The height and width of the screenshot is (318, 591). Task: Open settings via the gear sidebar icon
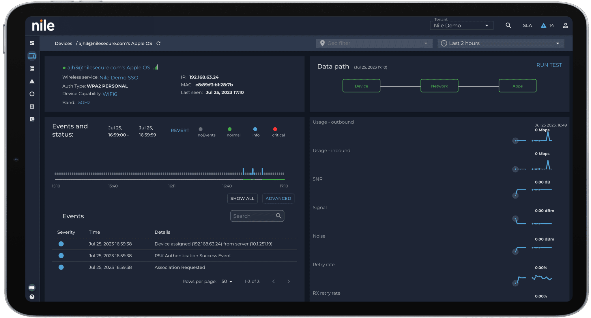pyautogui.click(x=32, y=106)
